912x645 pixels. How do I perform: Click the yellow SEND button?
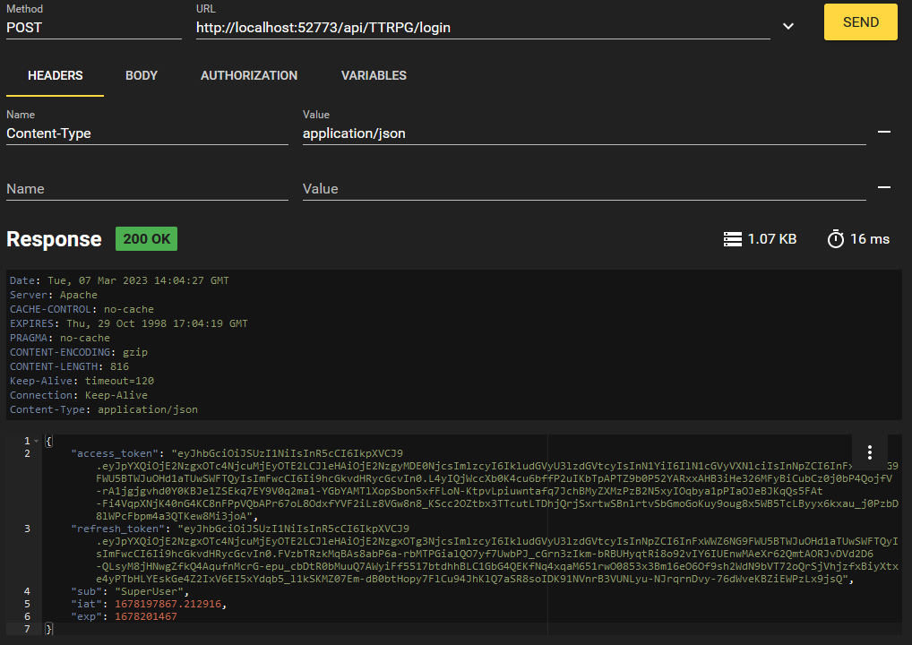860,22
